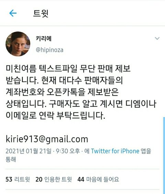165x194 pixels.
Task: Open the 키리에 profile picture
Action: click(x=18, y=44)
